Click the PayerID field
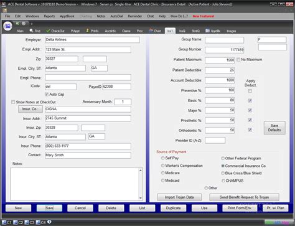Image resolution: width=295 pixels, height=226 pixels. [117, 87]
